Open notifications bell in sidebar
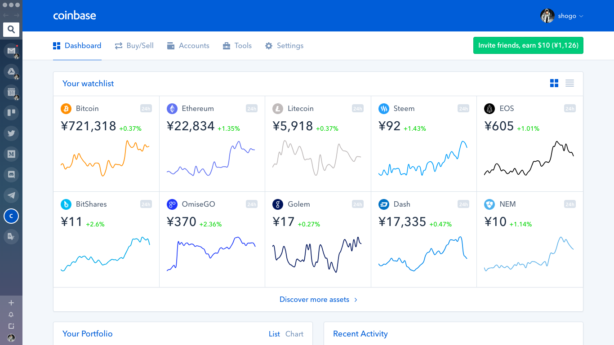The width and height of the screenshot is (614, 345). (x=11, y=314)
